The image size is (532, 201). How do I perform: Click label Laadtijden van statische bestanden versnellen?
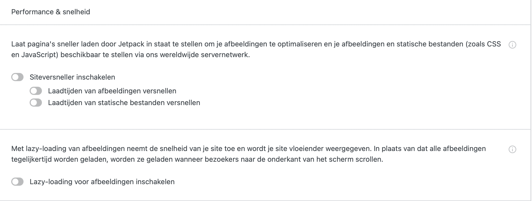tap(124, 103)
